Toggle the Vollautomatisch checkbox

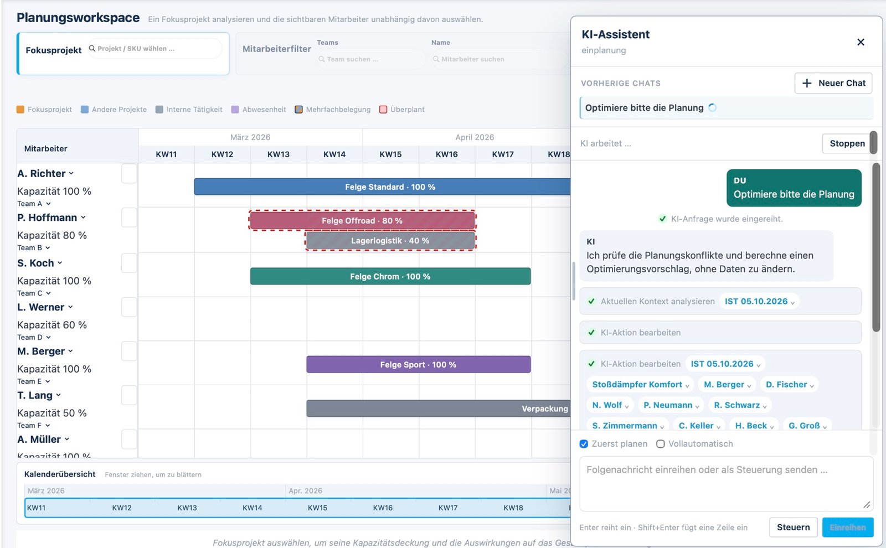pos(660,444)
